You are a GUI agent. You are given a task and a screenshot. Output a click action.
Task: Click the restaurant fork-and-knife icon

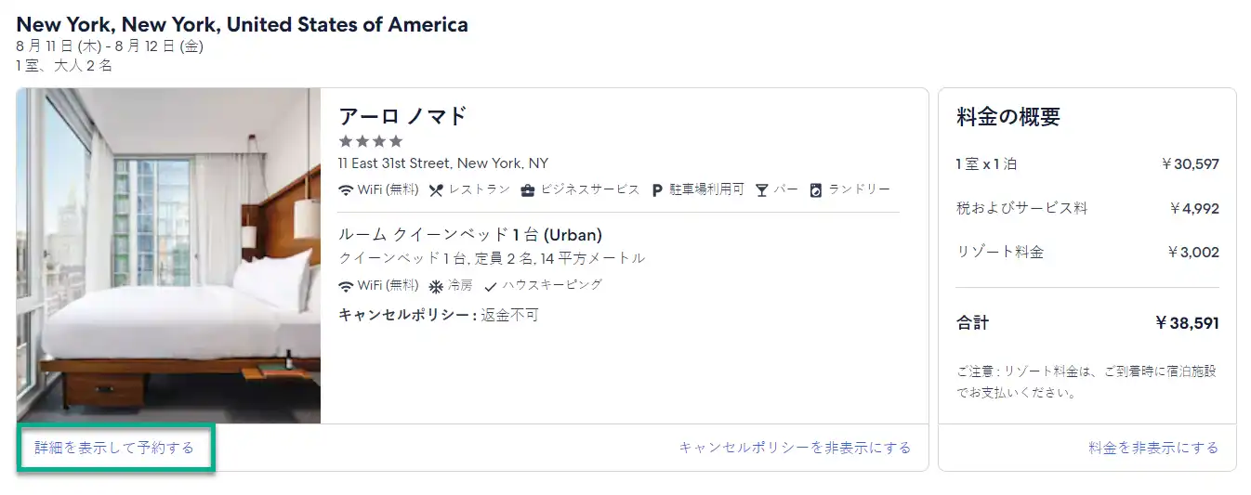(x=436, y=189)
